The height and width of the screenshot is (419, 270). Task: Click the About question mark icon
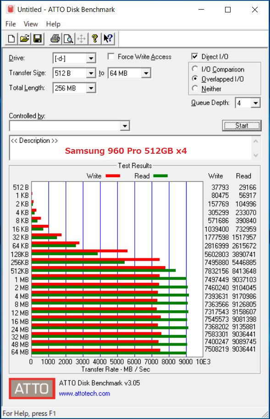click(x=95, y=39)
